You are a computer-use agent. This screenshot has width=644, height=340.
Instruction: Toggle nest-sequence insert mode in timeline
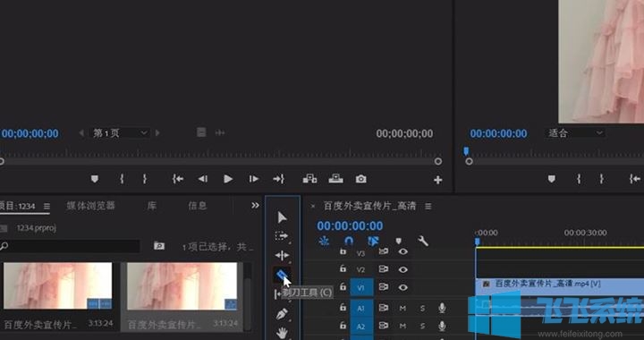pyautogui.click(x=324, y=241)
